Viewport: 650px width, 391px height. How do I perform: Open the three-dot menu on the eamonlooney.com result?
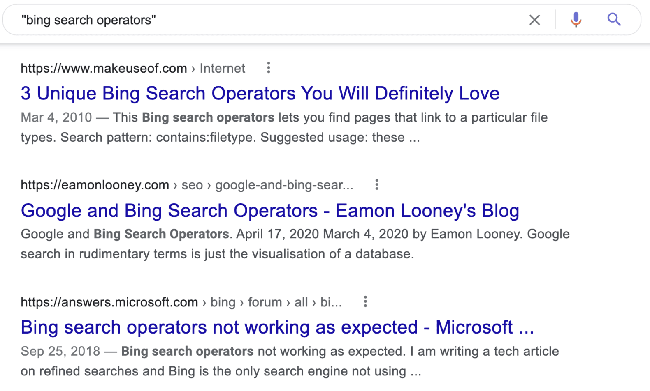click(376, 185)
